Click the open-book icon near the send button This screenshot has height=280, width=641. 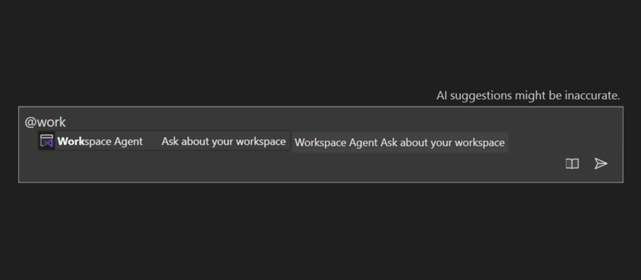tap(571, 164)
